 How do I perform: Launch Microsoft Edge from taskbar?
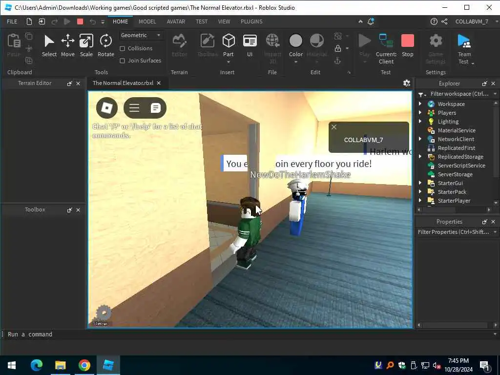click(36, 365)
